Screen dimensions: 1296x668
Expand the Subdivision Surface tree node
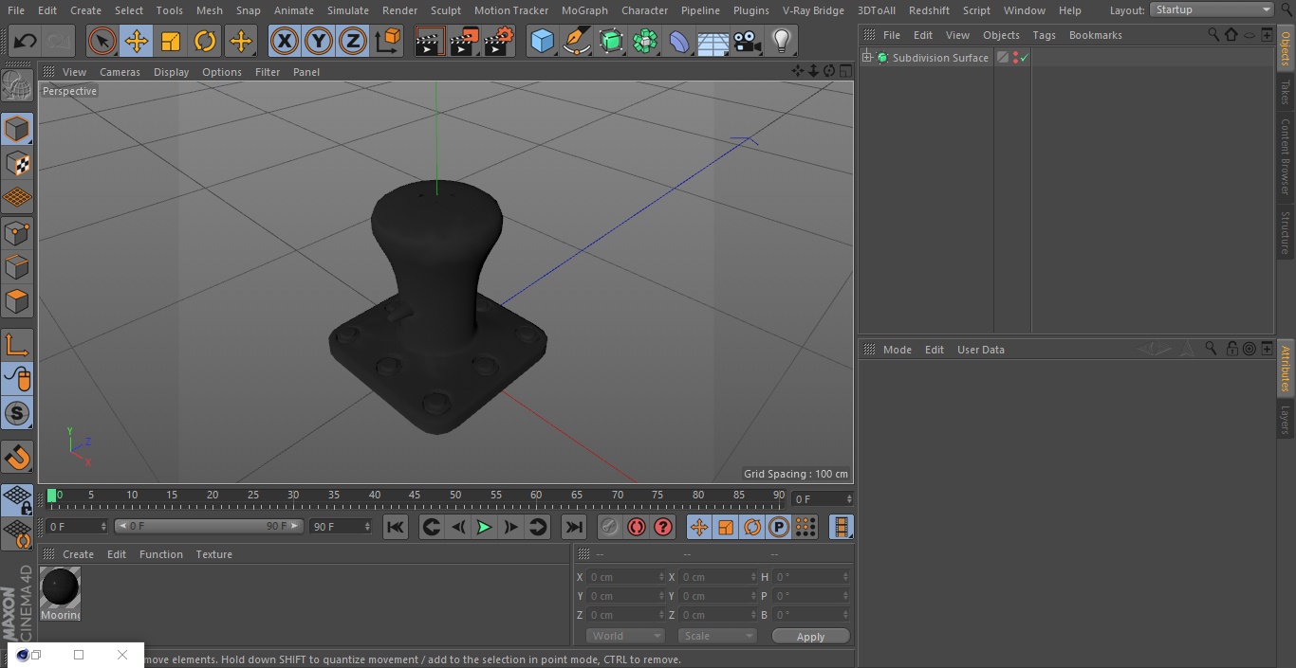[x=866, y=58]
